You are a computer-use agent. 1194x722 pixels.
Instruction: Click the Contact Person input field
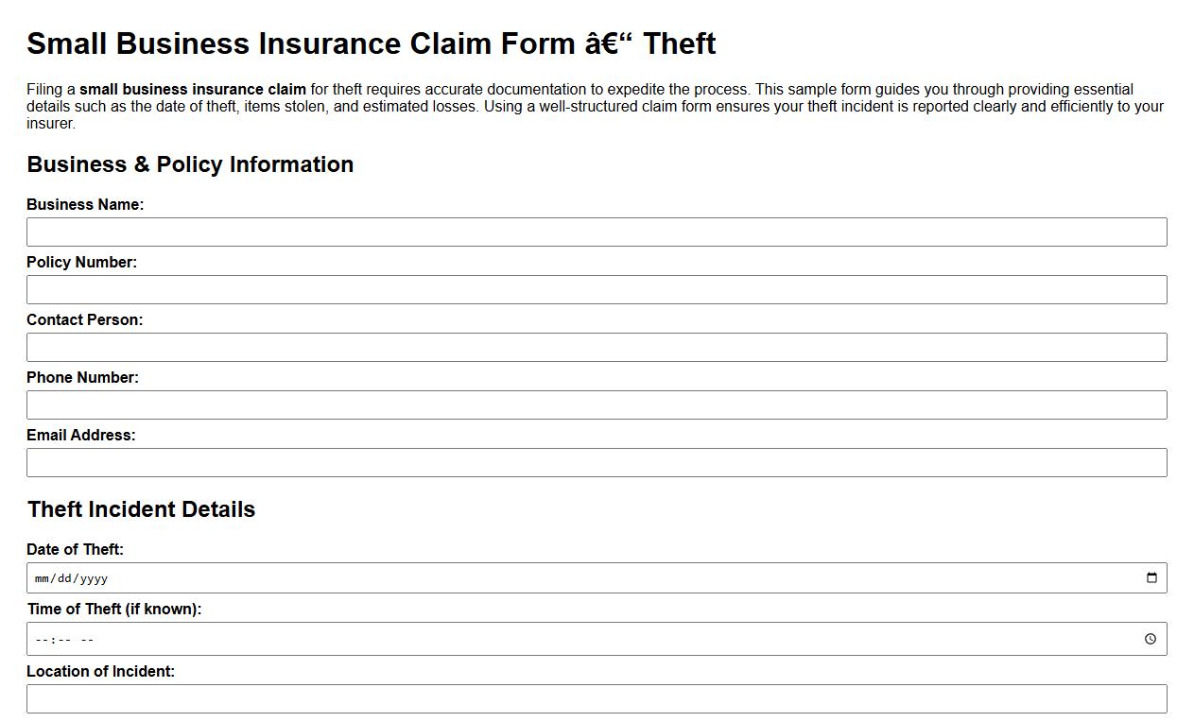pos(597,347)
